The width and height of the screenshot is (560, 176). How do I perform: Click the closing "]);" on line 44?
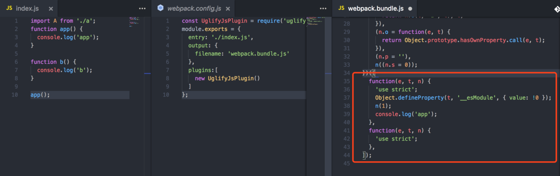coord(367,155)
